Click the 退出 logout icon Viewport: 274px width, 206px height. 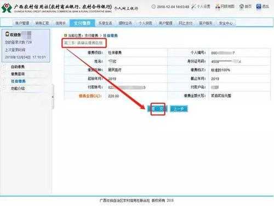[259, 7]
